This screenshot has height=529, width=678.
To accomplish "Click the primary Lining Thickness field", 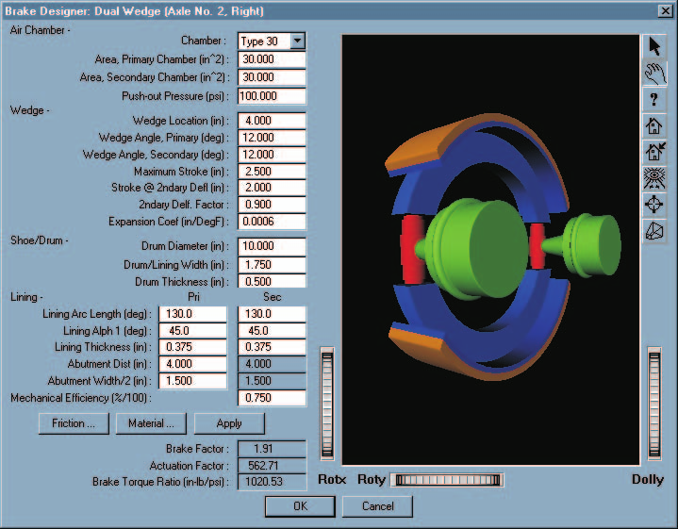I will pyautogui.click(x=192, y=347).
